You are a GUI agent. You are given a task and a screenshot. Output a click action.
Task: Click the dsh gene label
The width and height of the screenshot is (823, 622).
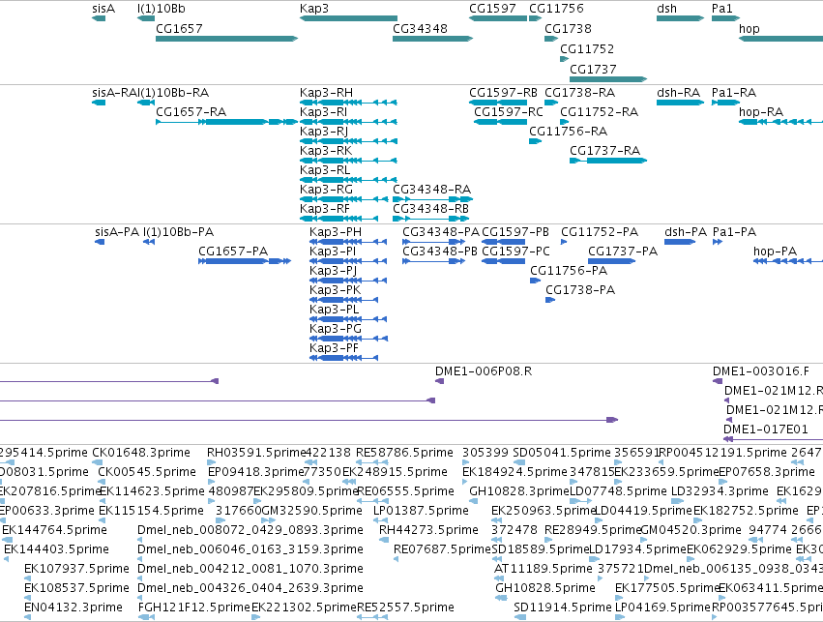(666, 9)
